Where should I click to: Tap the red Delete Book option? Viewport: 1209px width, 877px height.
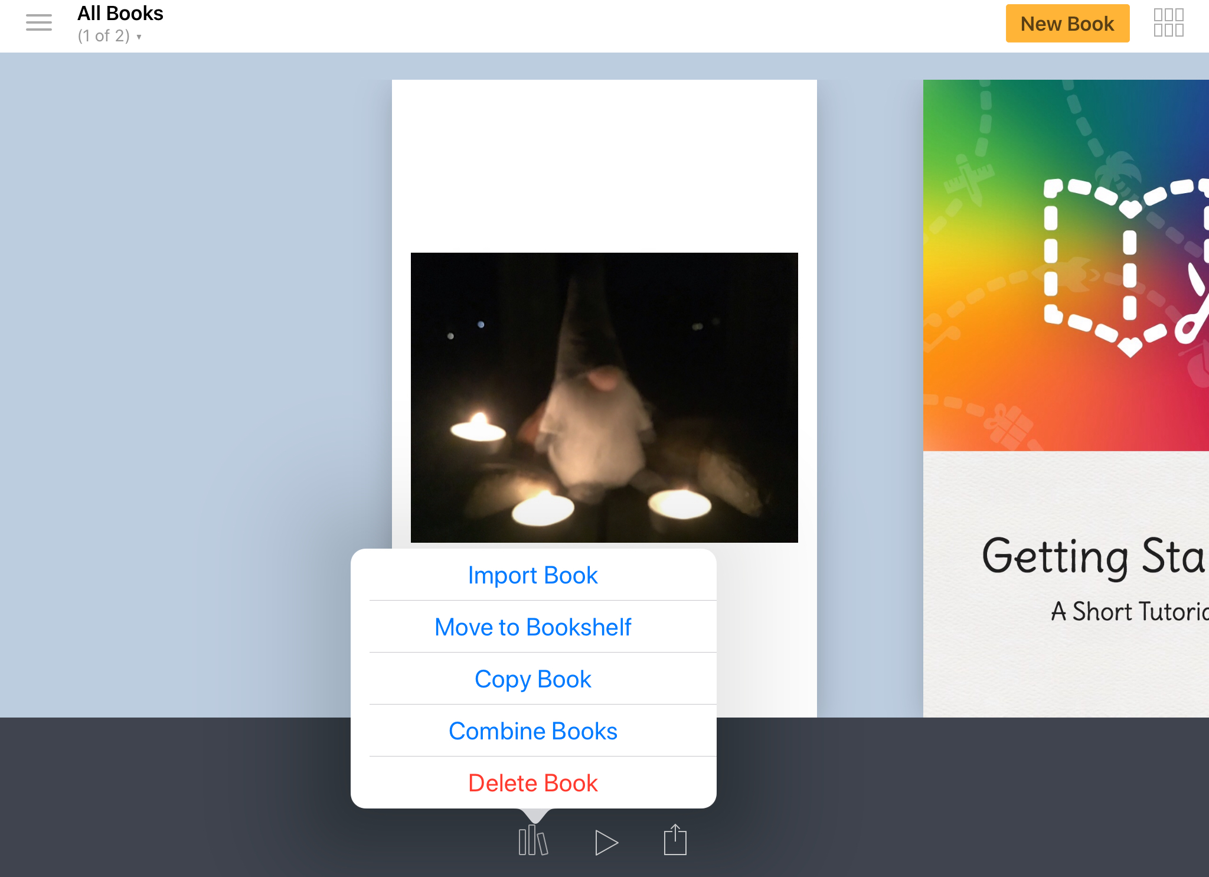point(533,783)
